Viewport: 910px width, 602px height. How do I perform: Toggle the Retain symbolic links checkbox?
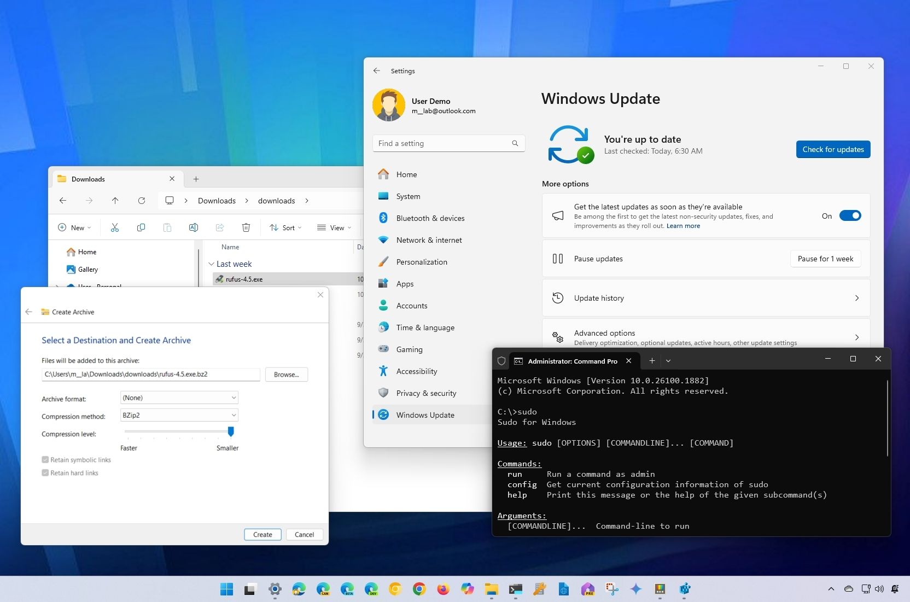point(45,460)
